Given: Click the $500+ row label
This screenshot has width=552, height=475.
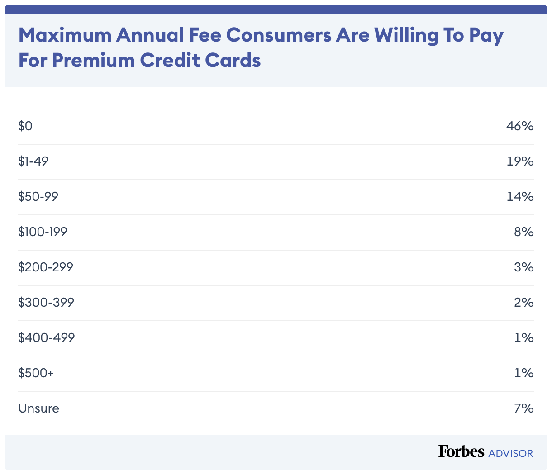Looking at the screenshot, I should click(36, 373).
